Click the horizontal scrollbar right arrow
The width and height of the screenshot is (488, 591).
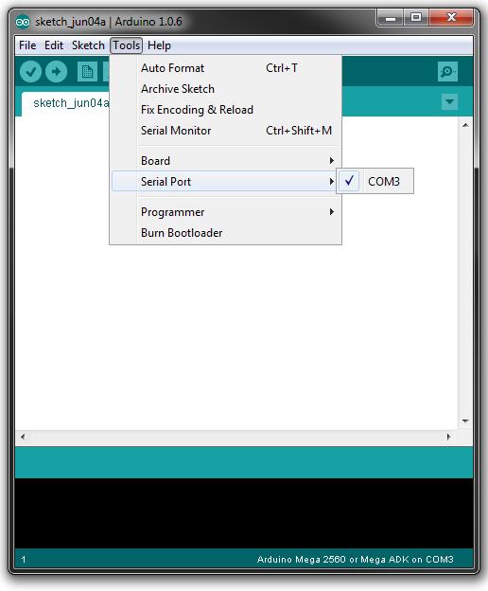click(x=449, y=437)
